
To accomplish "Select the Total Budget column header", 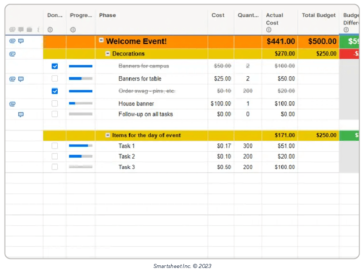I will 319,15.
